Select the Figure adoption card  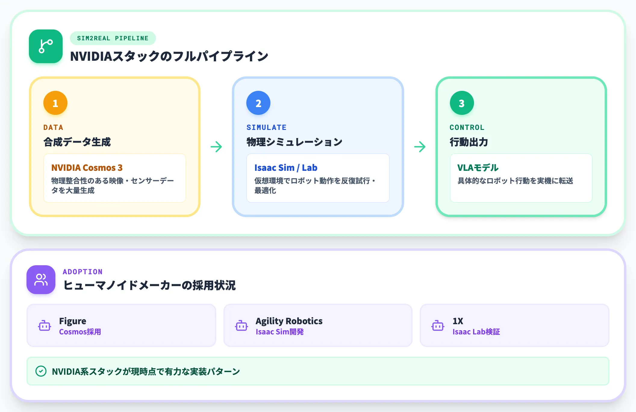click(121, 325)
